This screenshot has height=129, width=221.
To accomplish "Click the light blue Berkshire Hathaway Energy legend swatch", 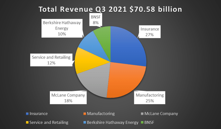I will 85,122.
